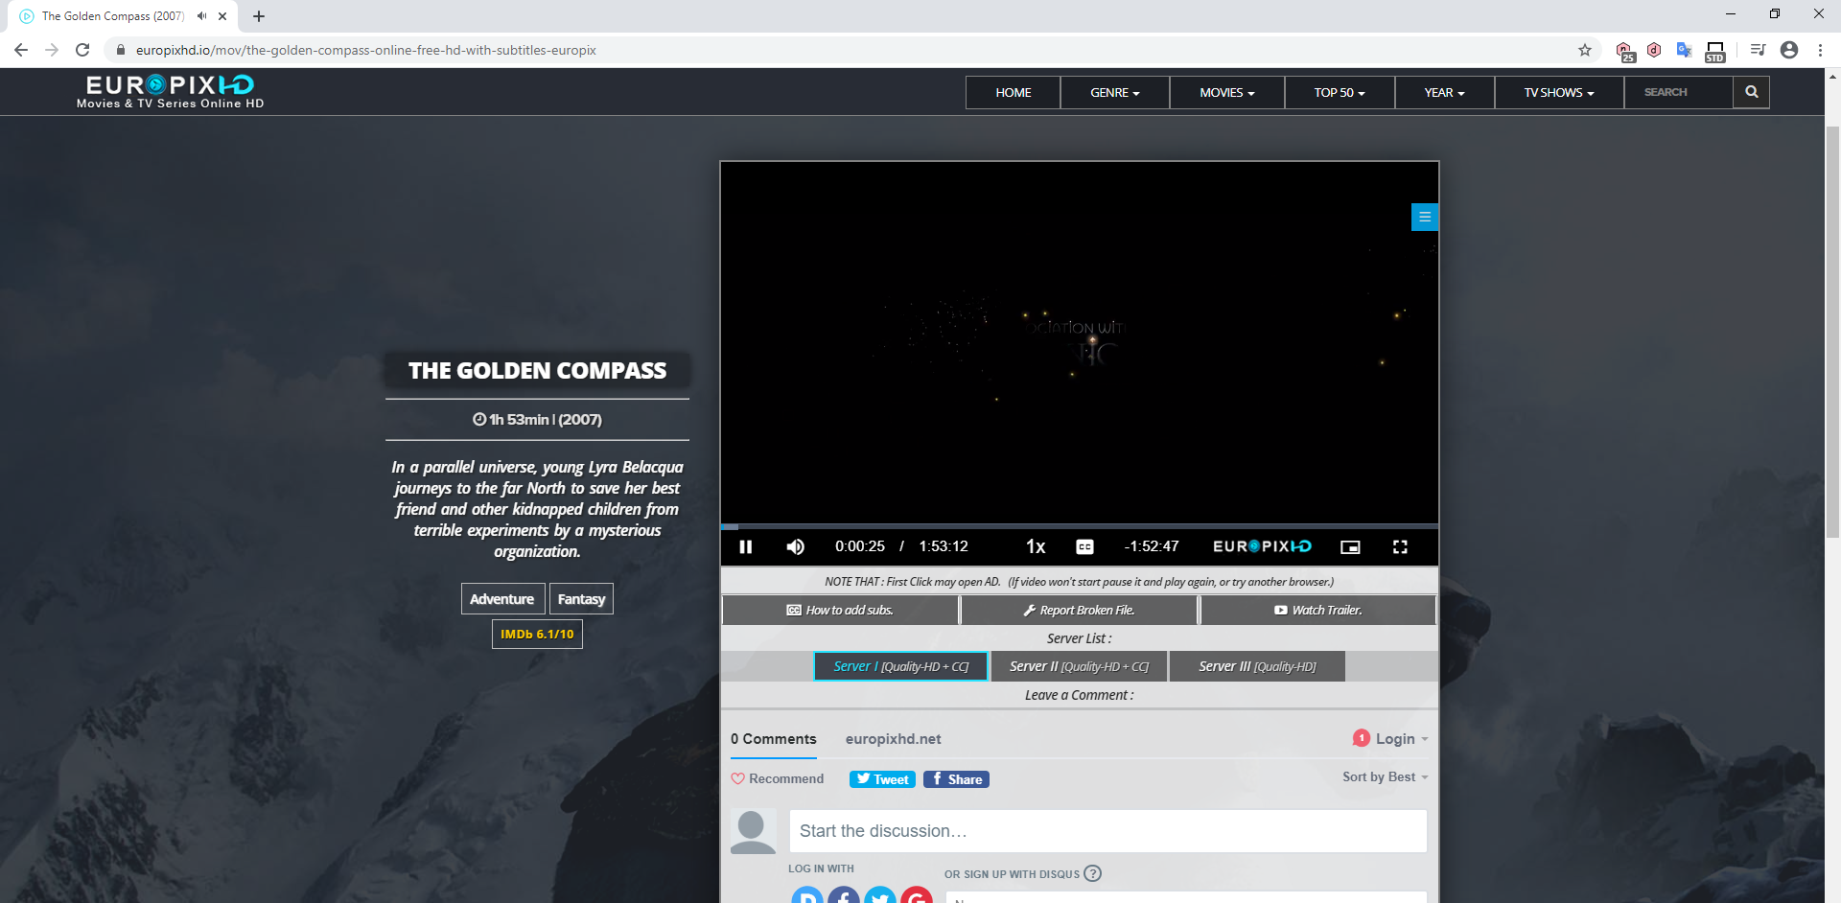Click the EuropixHD logo in the player controls
This screenshot has width=1841, height=903.
(x=1261, y=546)
